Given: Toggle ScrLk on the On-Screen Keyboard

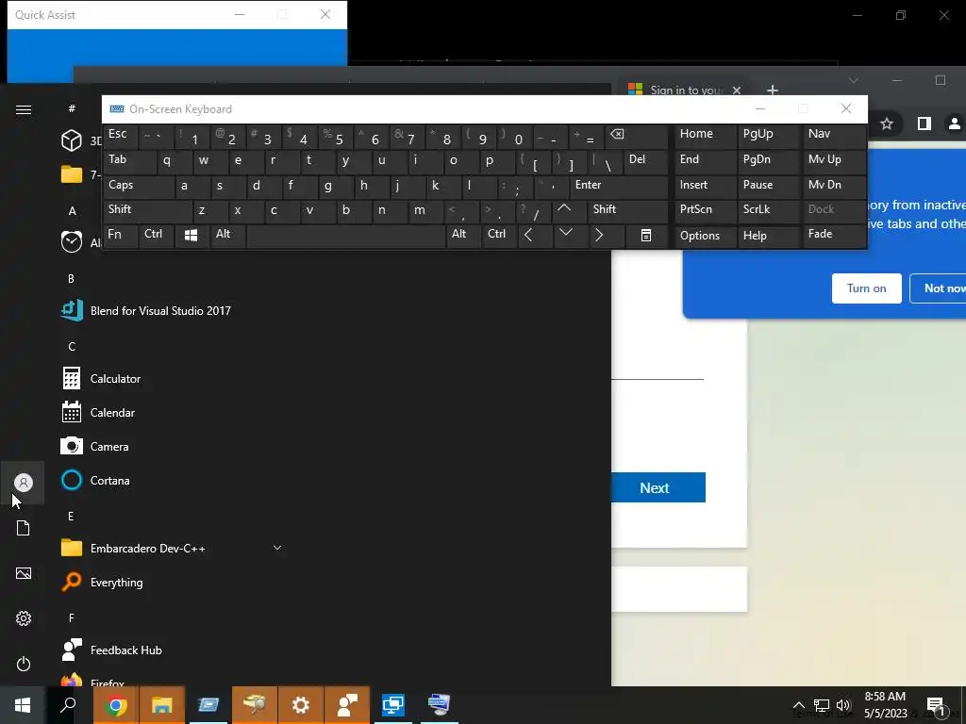Looking at the screenshot, I should click(x=768, y=210).
